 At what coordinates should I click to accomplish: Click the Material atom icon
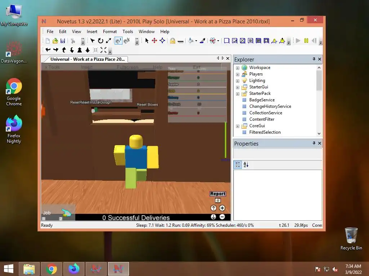coord(213,41)
